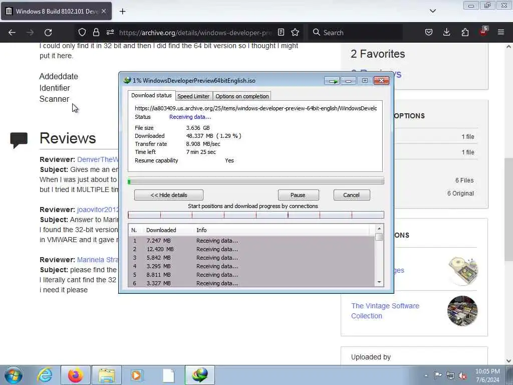Open reviewer joaovitor2012 profile link

[98, 210]
